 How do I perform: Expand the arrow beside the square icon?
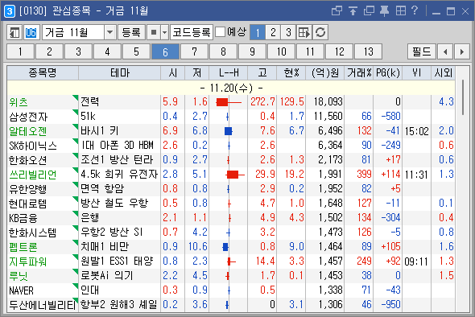click(x=164, y=32)
